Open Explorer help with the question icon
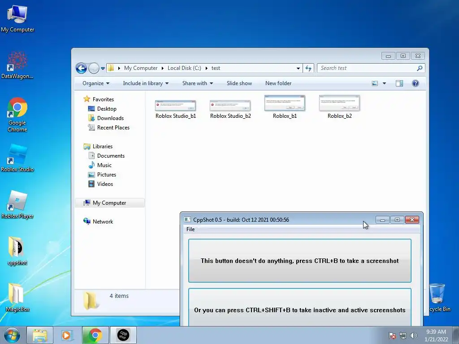 (415, 83)
